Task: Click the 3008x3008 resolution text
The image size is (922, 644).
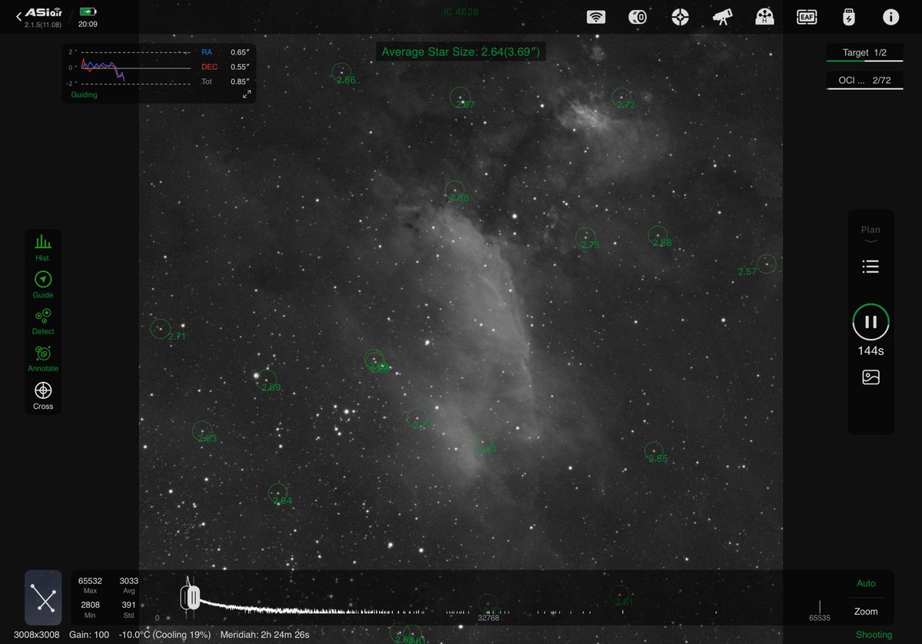Action: tap(36, 635)
